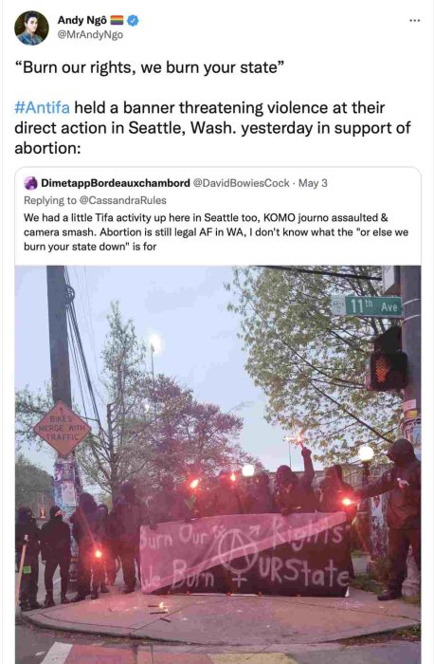434x664 pixels.
Task: Click the 'Replying to' label
Action: [50, 200]
